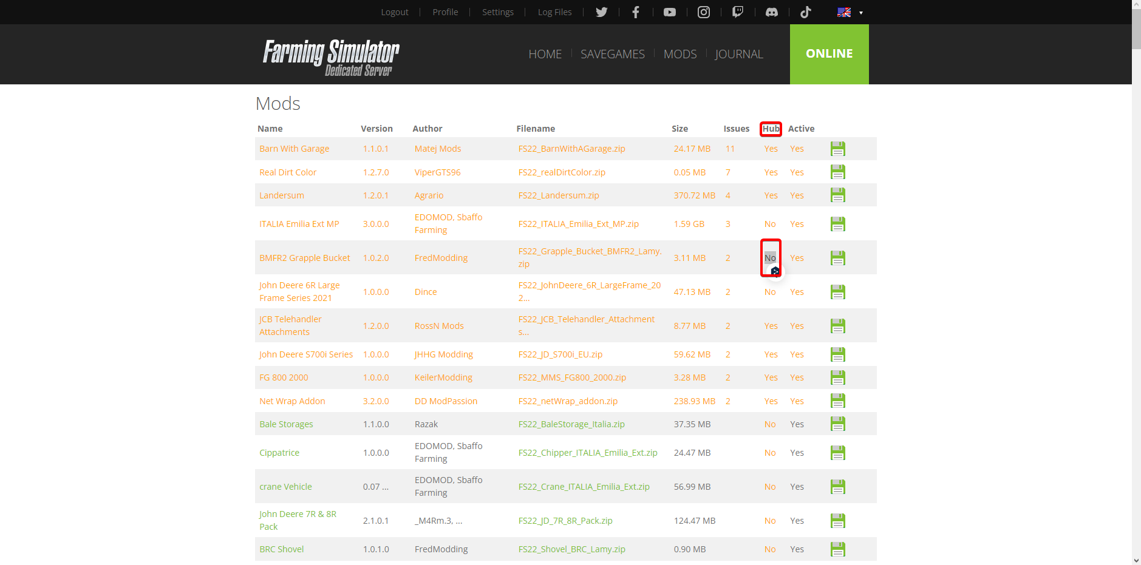
Task: Open the SAVEGAMES menu item
Action: [x=612, y=54]
